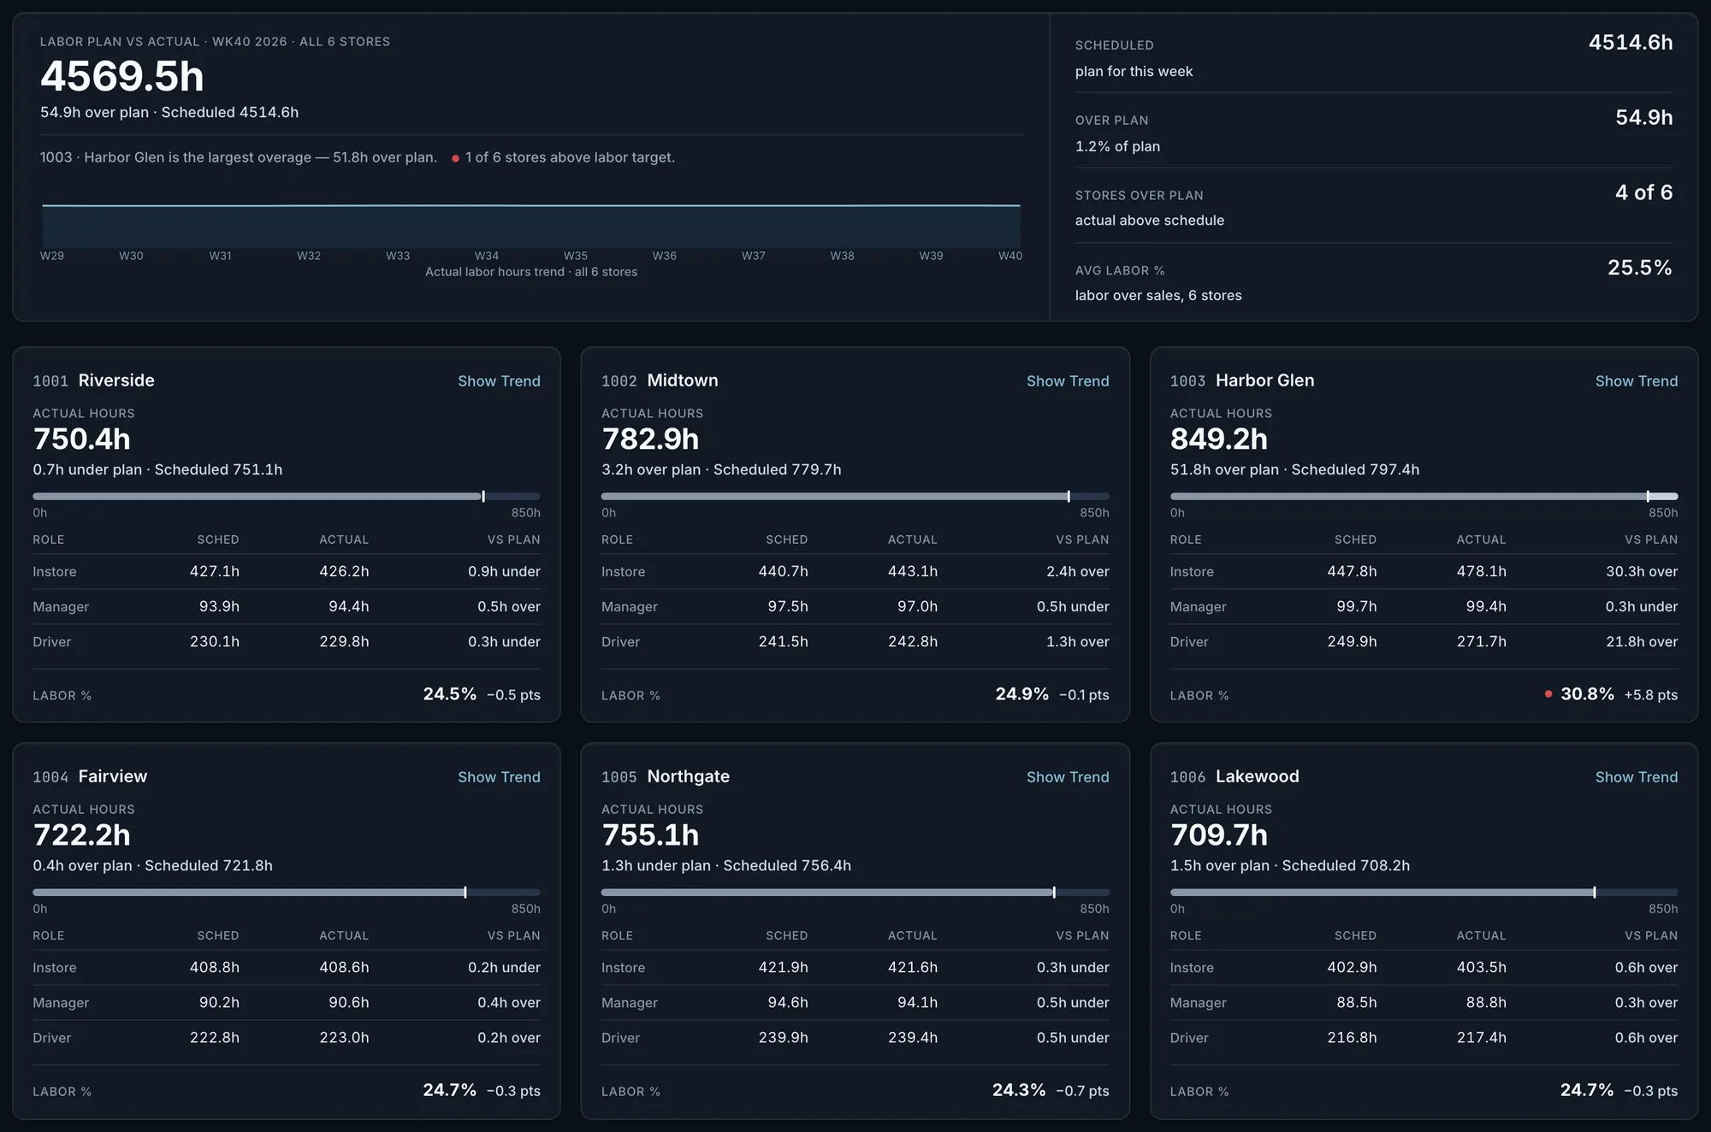
Task: Click Northgate progress bar marker
Action: point(1054,893)
